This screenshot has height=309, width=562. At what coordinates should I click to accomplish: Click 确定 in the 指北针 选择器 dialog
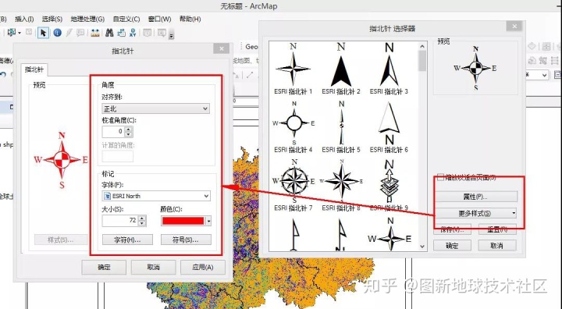(452, 246)
